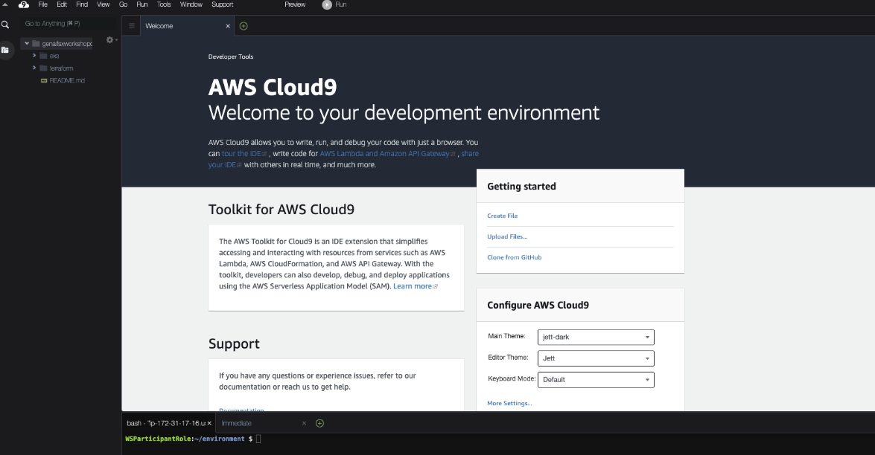Click the Getting started heading
Viewport: 875px width, 455px height.
click(521, 187)
